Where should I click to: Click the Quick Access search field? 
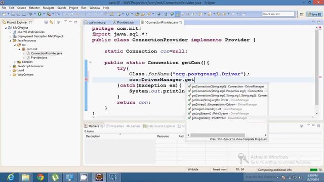coord(278,14)
